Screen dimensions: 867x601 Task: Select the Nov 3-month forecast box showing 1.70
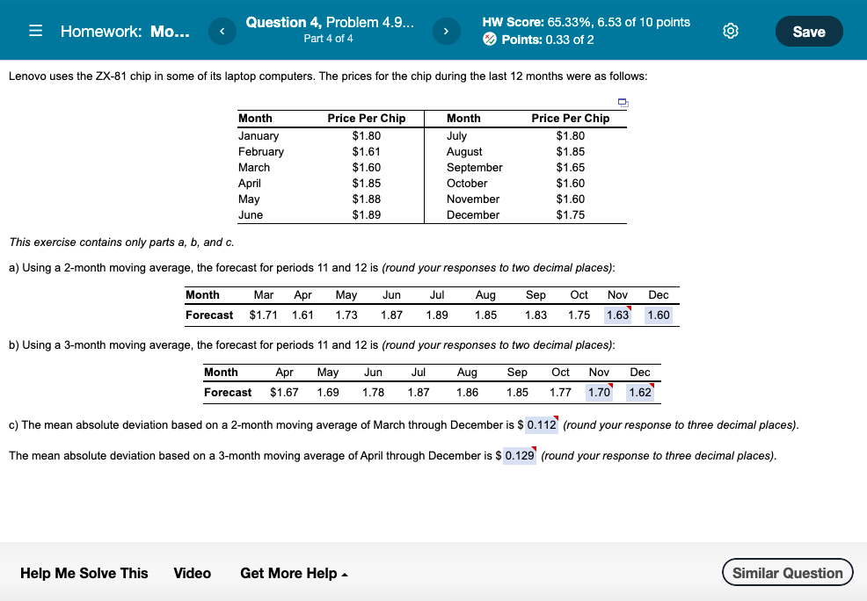(x=599, y=393)
